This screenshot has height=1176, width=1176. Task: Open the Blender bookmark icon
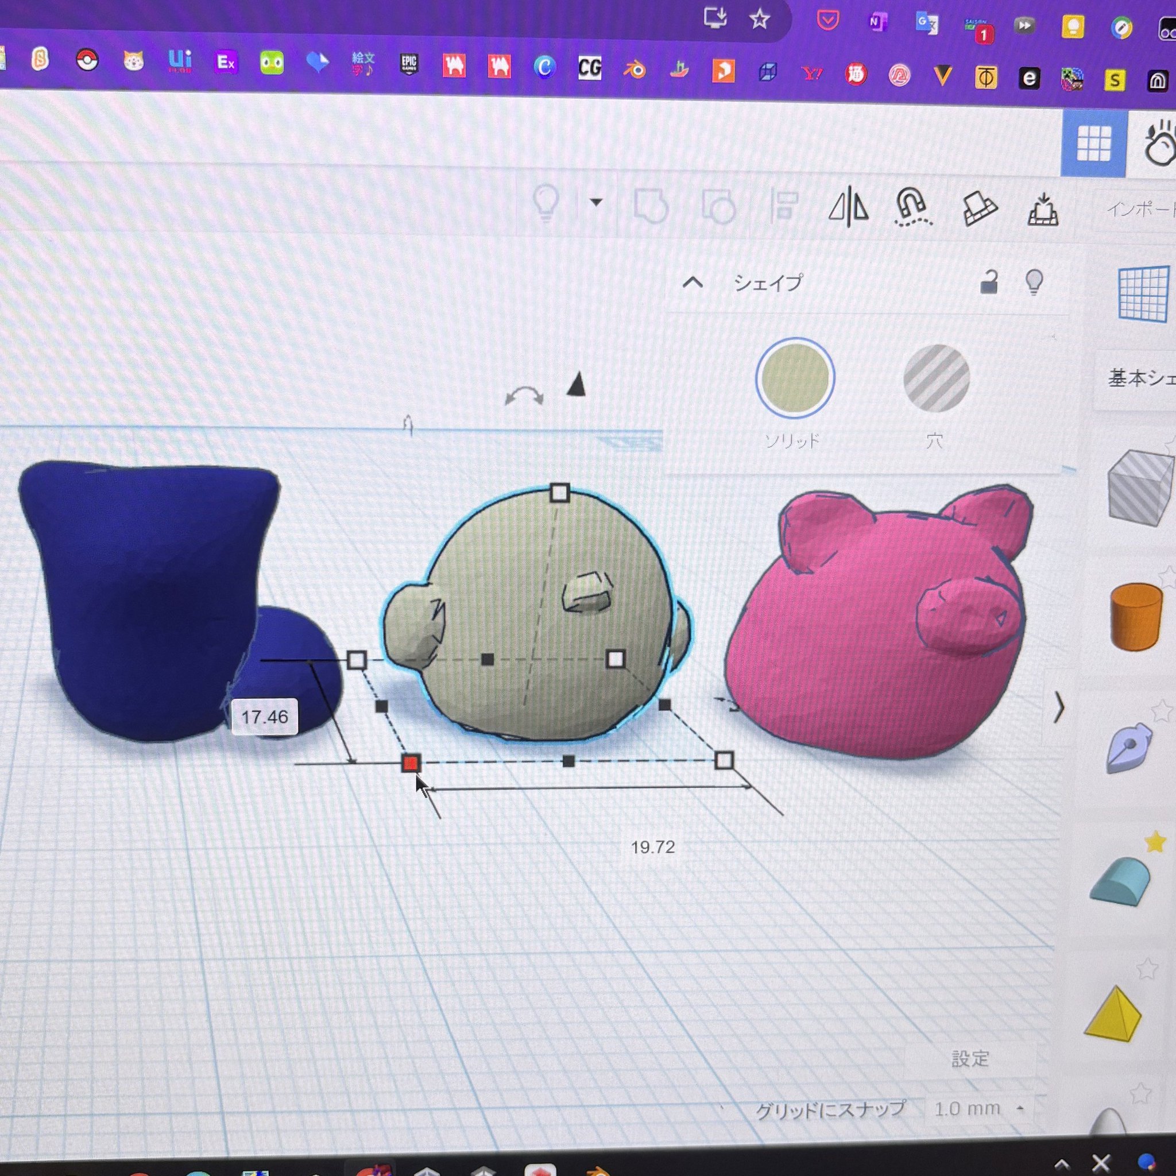point(635,69)
